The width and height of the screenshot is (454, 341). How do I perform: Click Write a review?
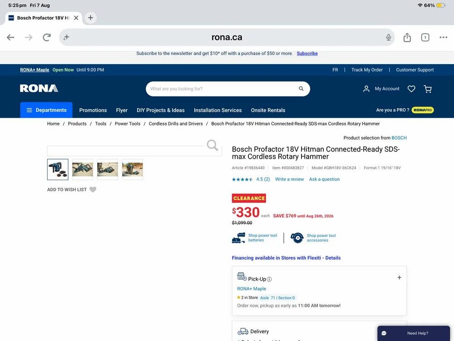click(x=290, y=179)
